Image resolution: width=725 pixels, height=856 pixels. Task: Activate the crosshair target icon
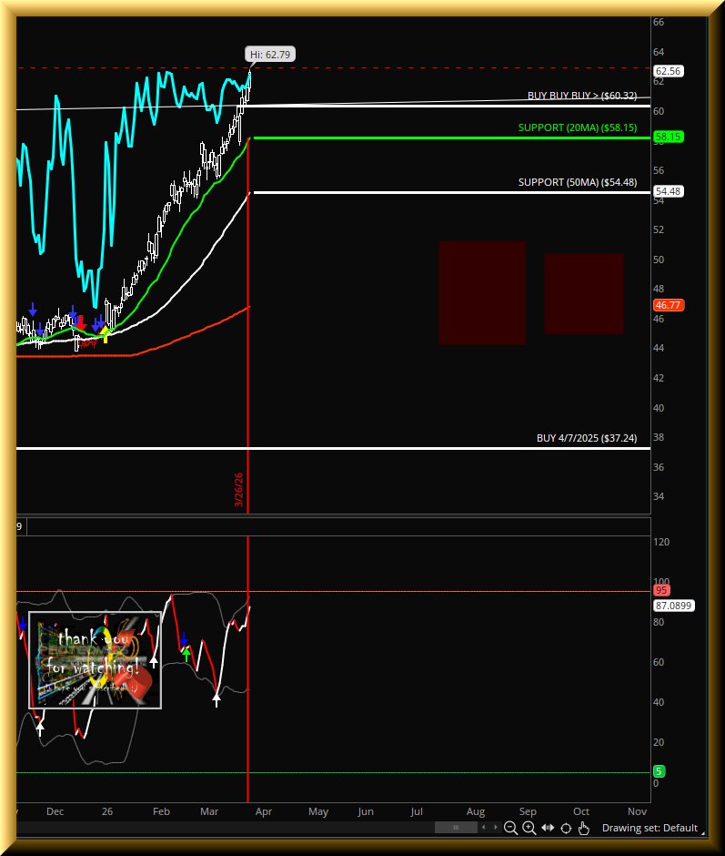pyautogui.click(x=566, y=828)
